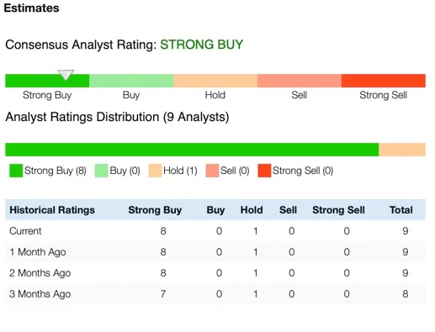Click the Historical Ratings column header
Image resolution: width=435 pixels, height=332 pixels.
[x=52, y=210]
